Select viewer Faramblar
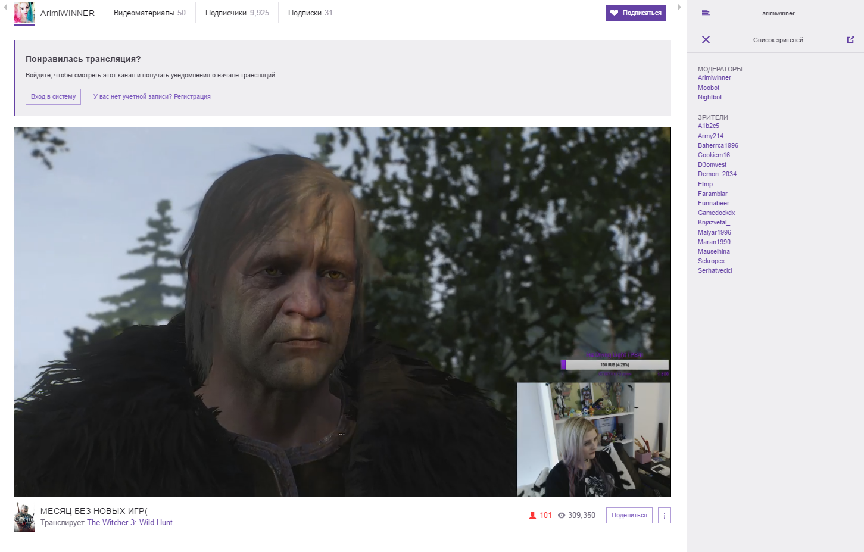 click(713, 194)
